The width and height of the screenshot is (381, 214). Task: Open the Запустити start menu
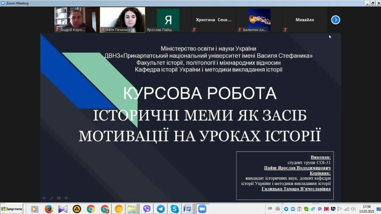[11, 208]
